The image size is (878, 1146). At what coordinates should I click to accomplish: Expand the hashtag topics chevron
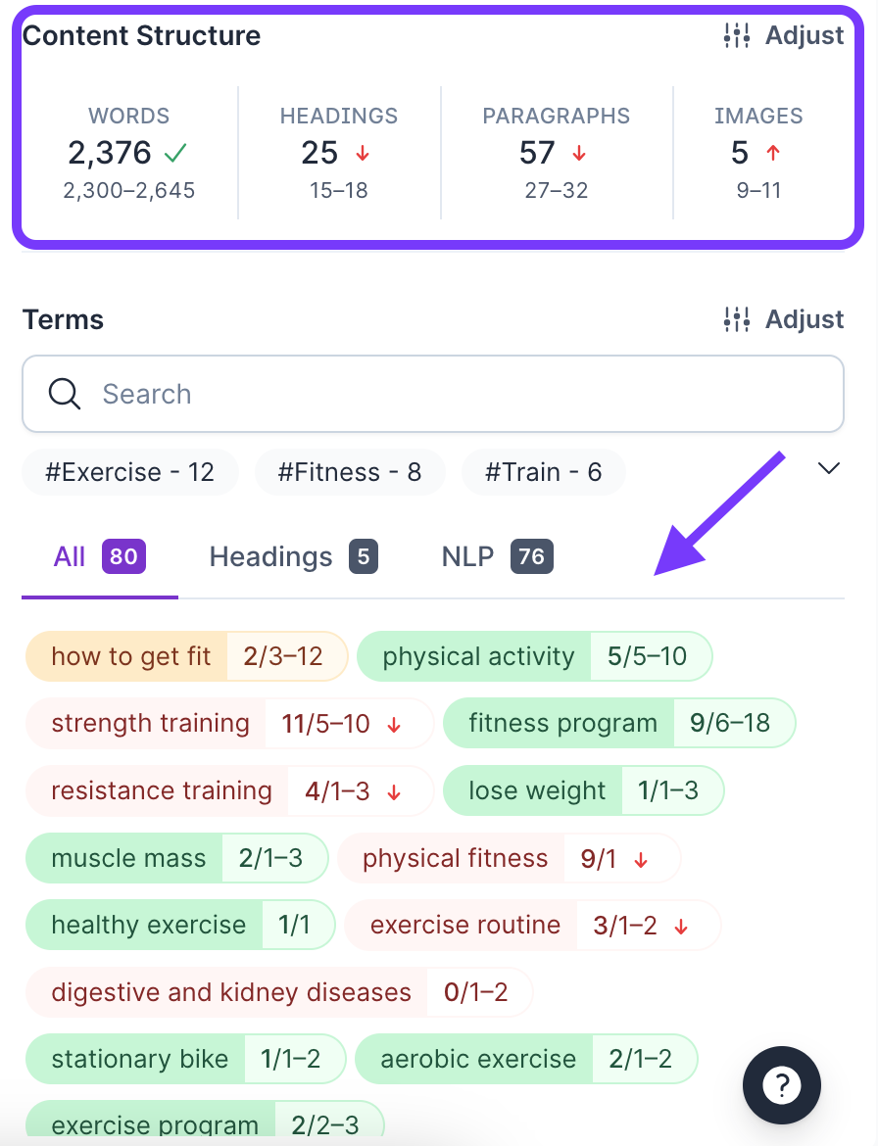[829, 469]
